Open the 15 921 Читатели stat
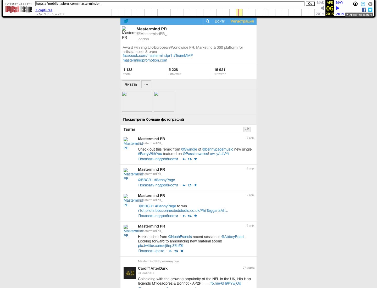 [x=234, y=72]
